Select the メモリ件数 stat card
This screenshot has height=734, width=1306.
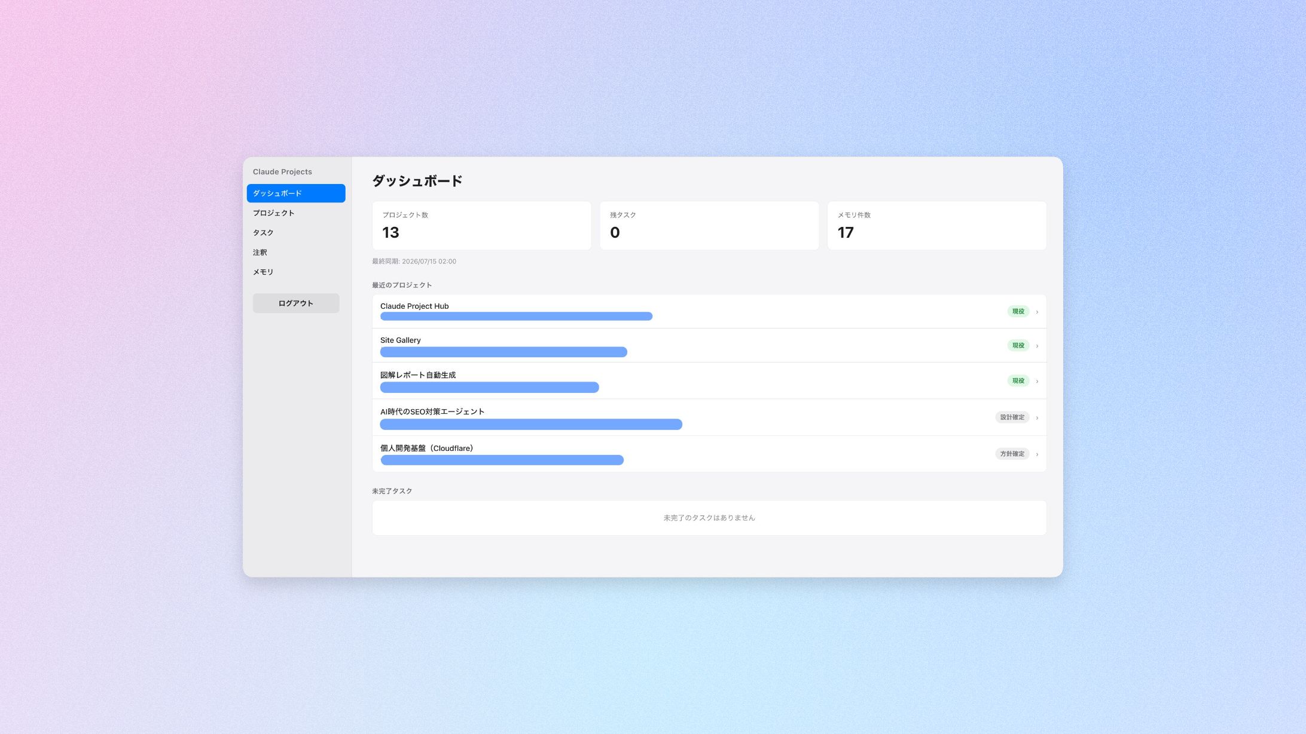coord(936,225)
